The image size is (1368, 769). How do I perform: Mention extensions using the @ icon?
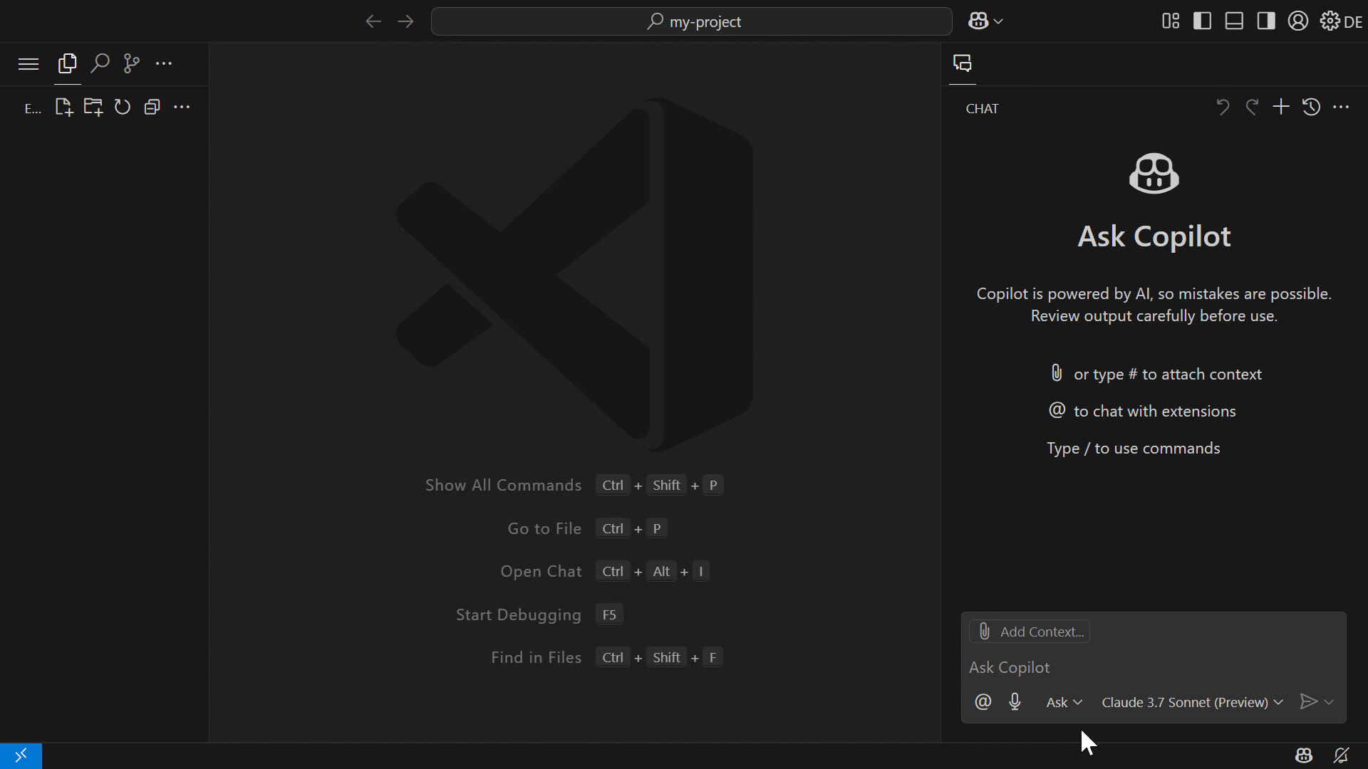tap(983, 702)
